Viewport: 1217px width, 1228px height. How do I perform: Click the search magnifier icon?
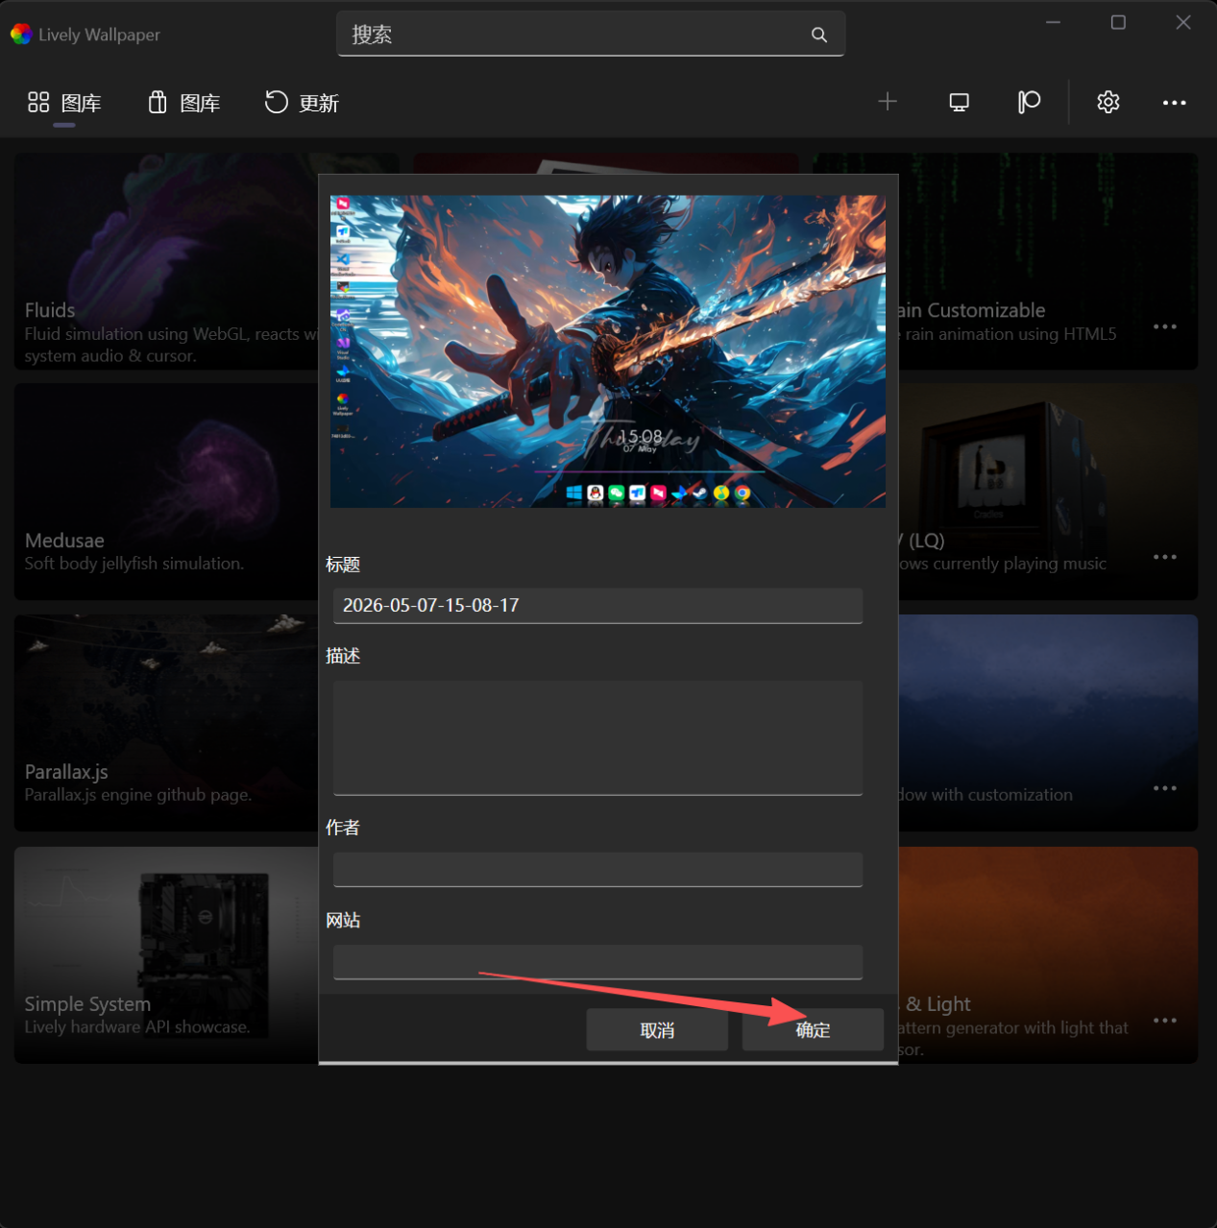(x=819, y=35)
